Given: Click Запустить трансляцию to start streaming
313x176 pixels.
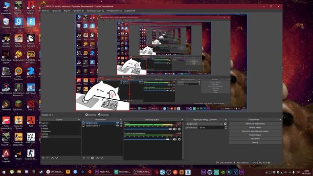Looking at the screenshot, I should click(x=255, y=124).
